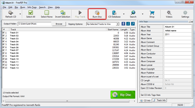195x108 pixels.
Task: Open the Edit menu
Action: coord(10,7)
